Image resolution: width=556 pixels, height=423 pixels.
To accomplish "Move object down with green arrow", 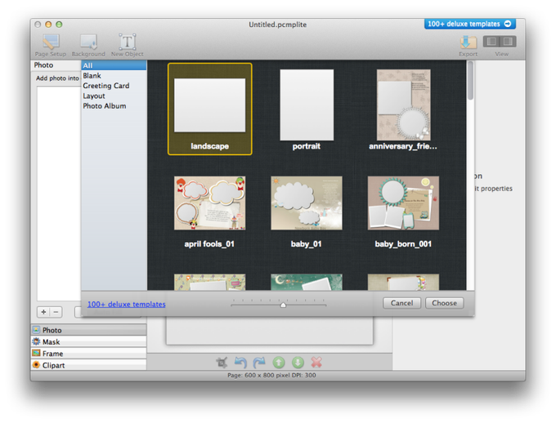I will pyautogui.click(x=298, y=362).
